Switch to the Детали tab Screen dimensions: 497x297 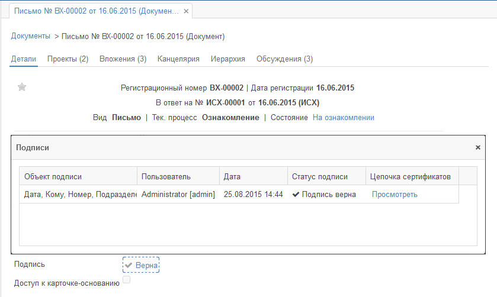pos(24,59)
